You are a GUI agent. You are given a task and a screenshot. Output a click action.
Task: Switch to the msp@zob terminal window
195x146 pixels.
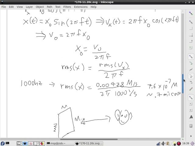(60, 144)
